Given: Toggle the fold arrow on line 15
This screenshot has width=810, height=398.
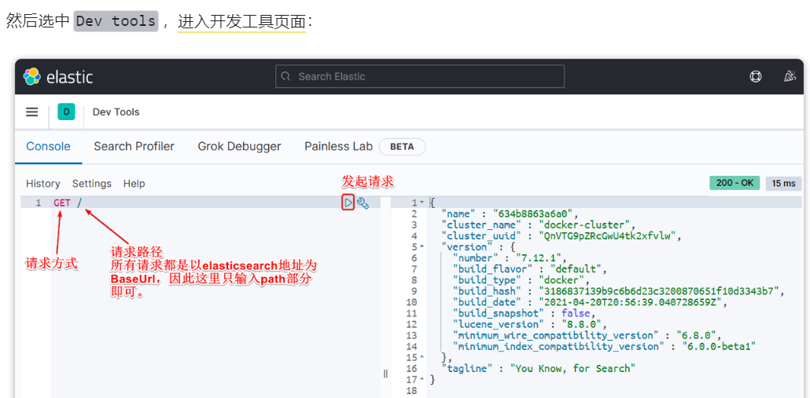Looking at the screenshot, I should click(422, 357).
